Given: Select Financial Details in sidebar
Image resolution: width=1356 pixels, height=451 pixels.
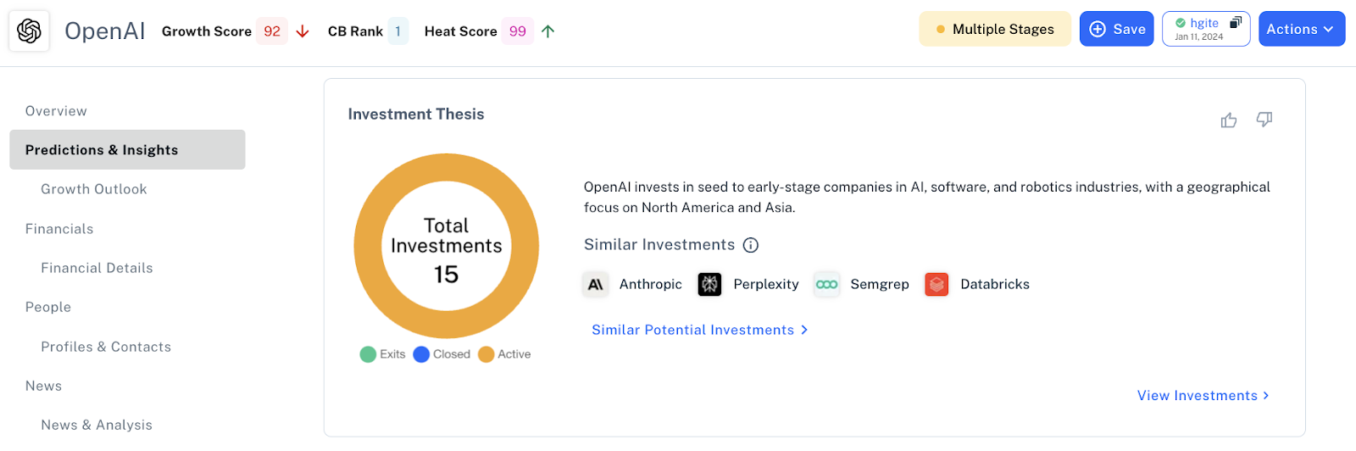Looking at the screenshot, I should [x=97, y=268].
